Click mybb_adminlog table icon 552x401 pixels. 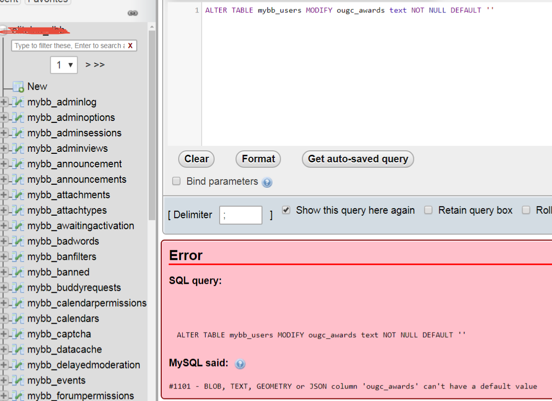18,102
